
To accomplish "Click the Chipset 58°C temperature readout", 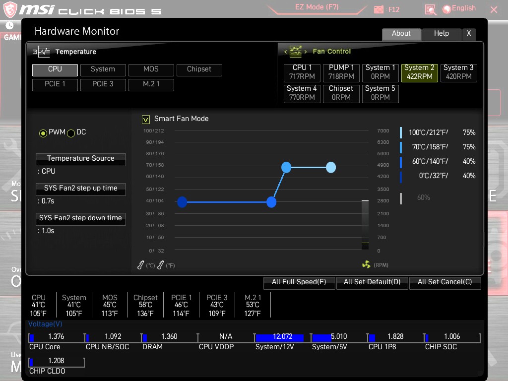I will click(145, 305).
